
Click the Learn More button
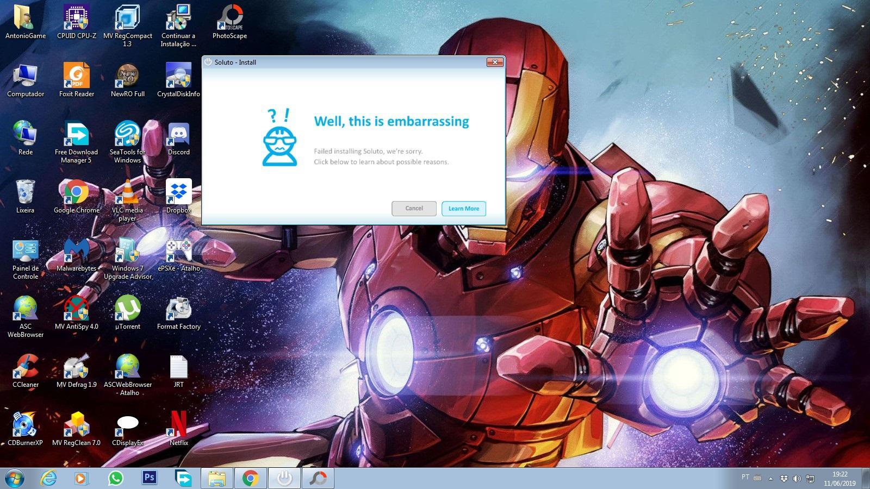click(464, 209)
